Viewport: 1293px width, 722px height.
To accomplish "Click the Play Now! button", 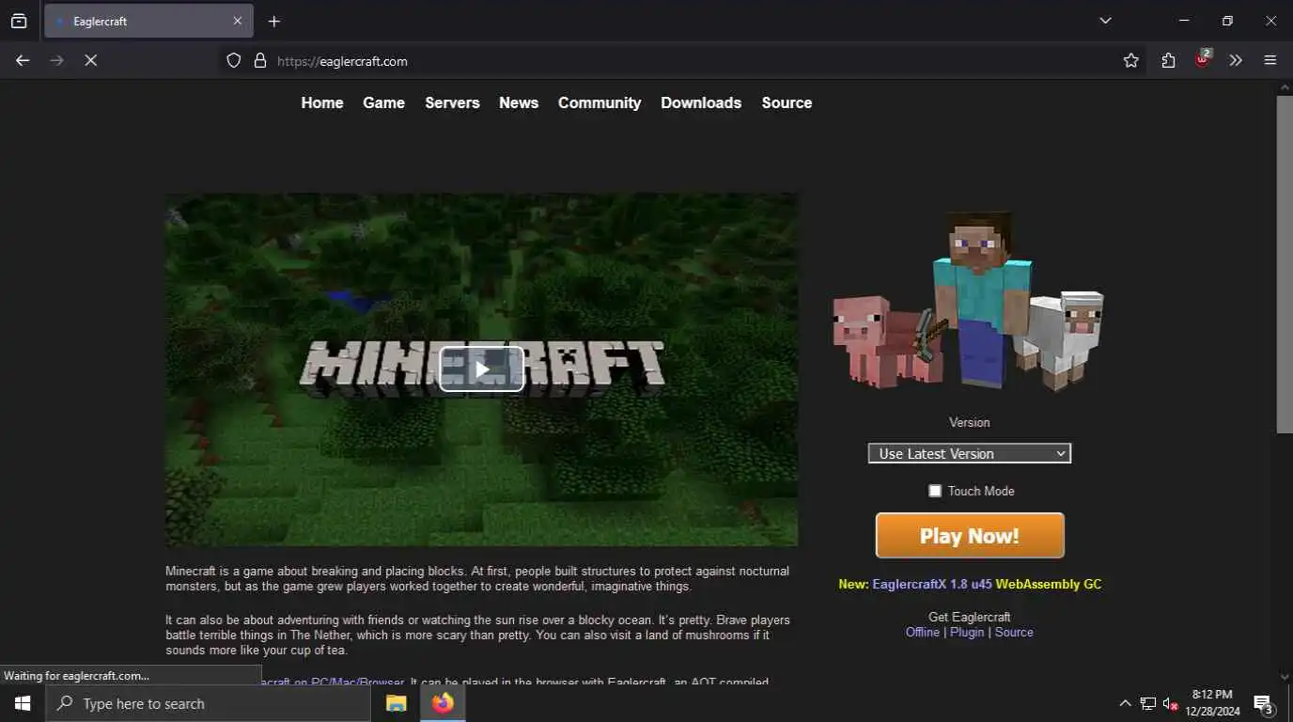I will 970,536.
